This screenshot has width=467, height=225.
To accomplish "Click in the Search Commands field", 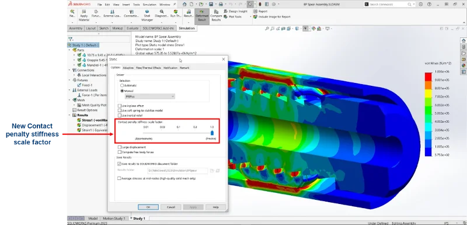I will pyautogui.click(x=390, y=5).
